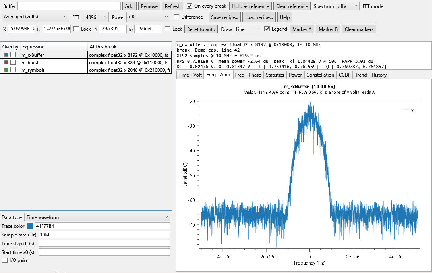Place Marker B
The image size is (437, 273).
(328, 29)
